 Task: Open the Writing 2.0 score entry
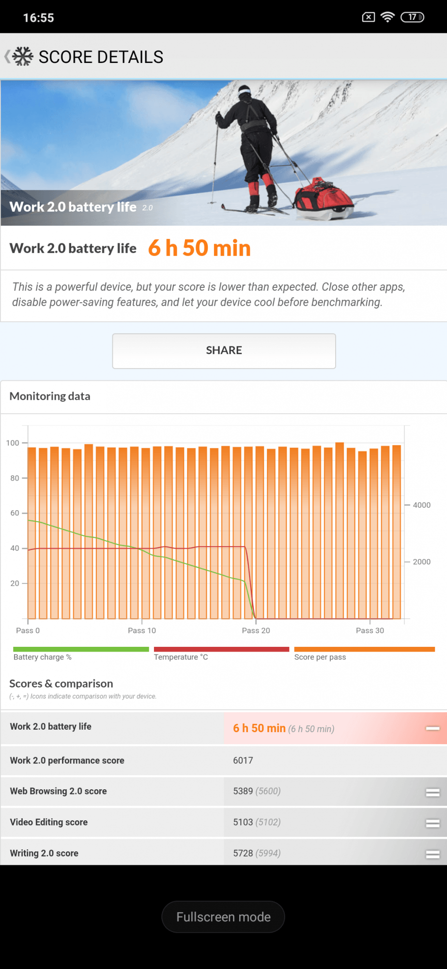click(111, 853)
